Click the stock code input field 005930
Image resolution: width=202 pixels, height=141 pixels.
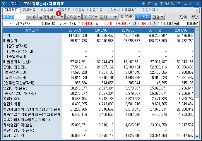[14, 17]
